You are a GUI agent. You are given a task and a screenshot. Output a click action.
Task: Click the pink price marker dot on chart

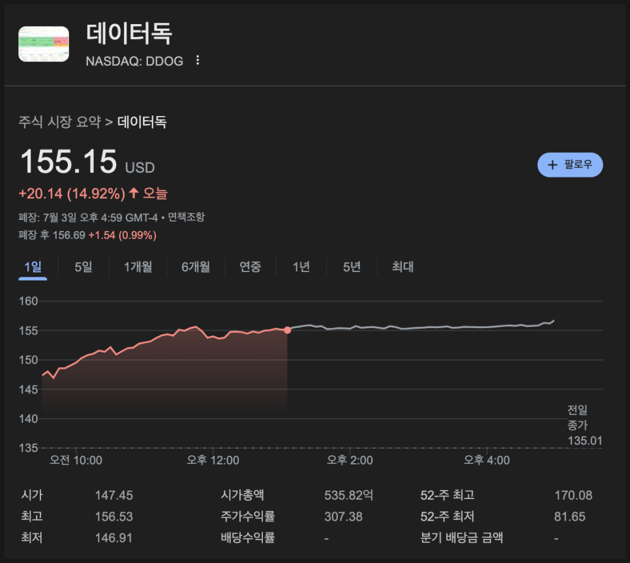tap(287, 330)
